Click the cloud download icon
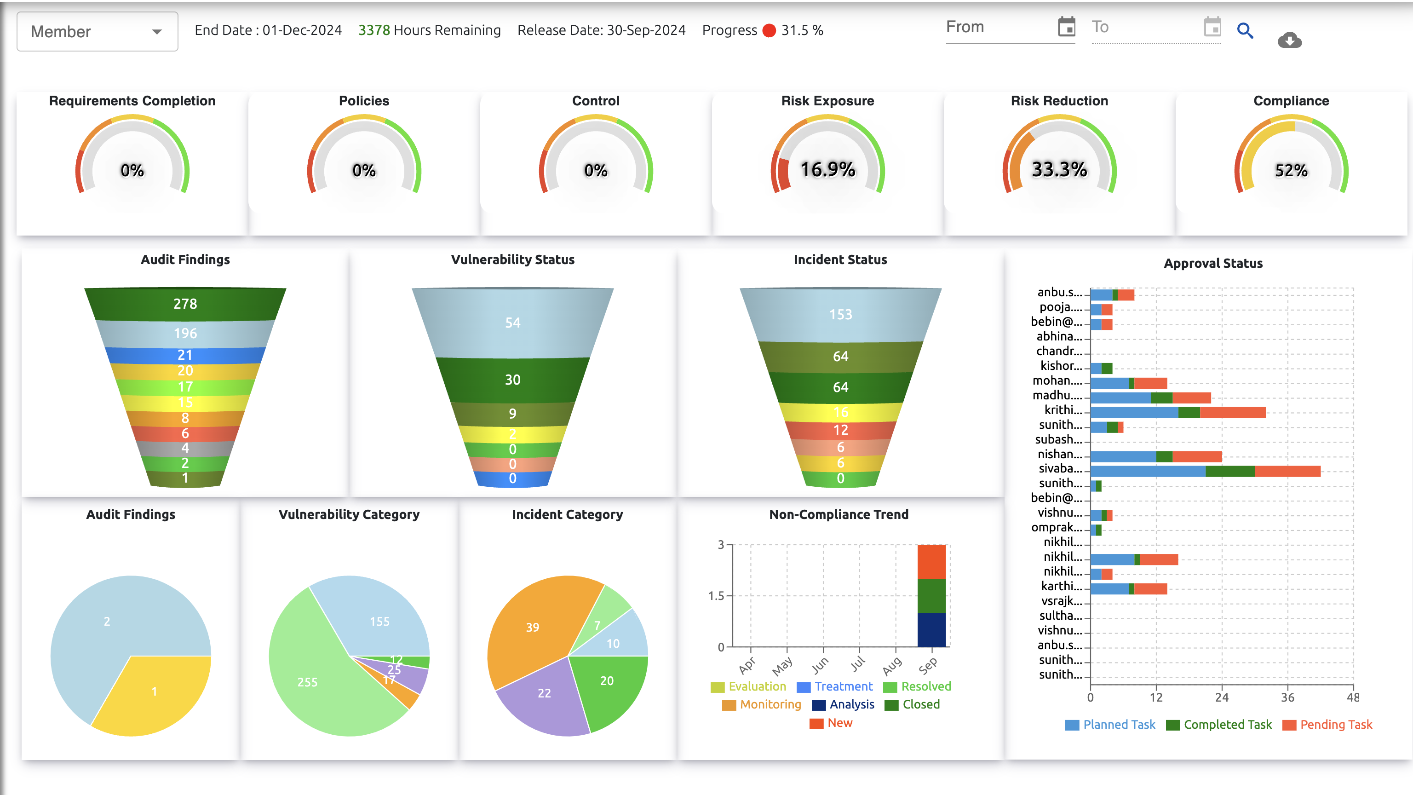 pyautogui.click(x=1290, y=40)
